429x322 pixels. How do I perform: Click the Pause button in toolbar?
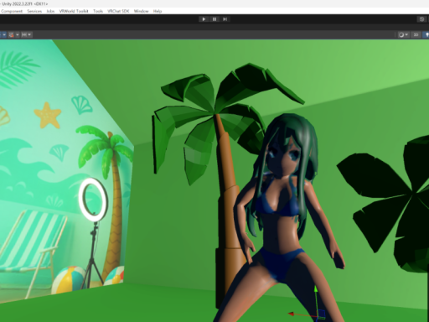tap(214, 19)
